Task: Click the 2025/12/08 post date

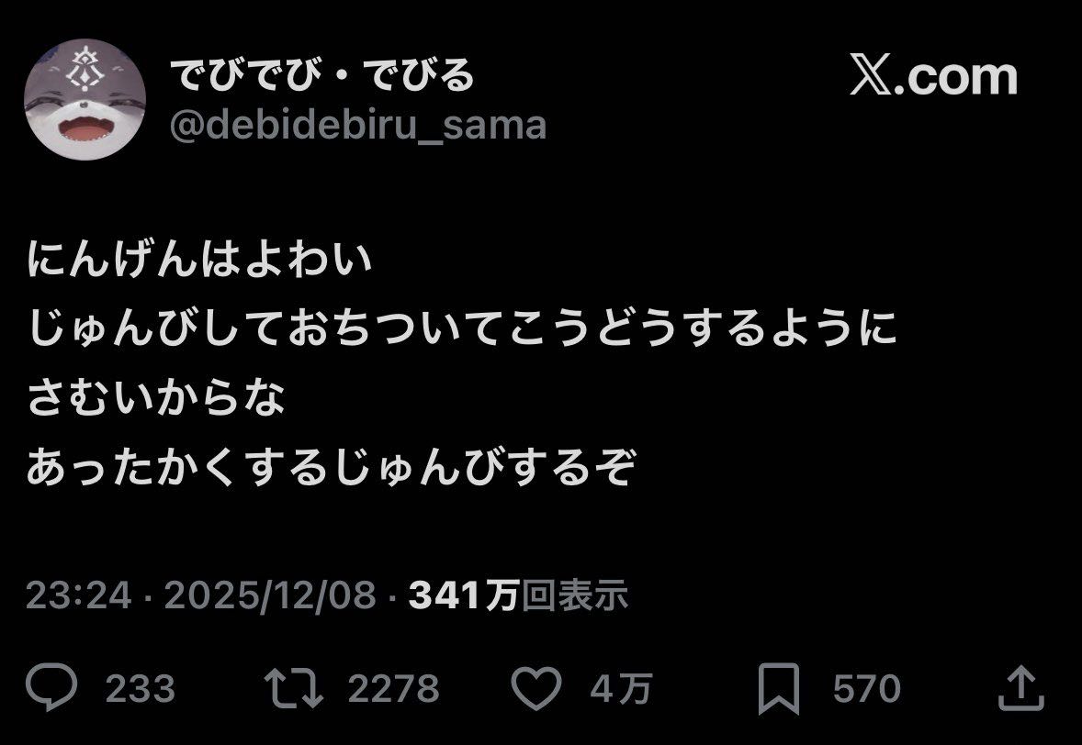Action: 270,595
